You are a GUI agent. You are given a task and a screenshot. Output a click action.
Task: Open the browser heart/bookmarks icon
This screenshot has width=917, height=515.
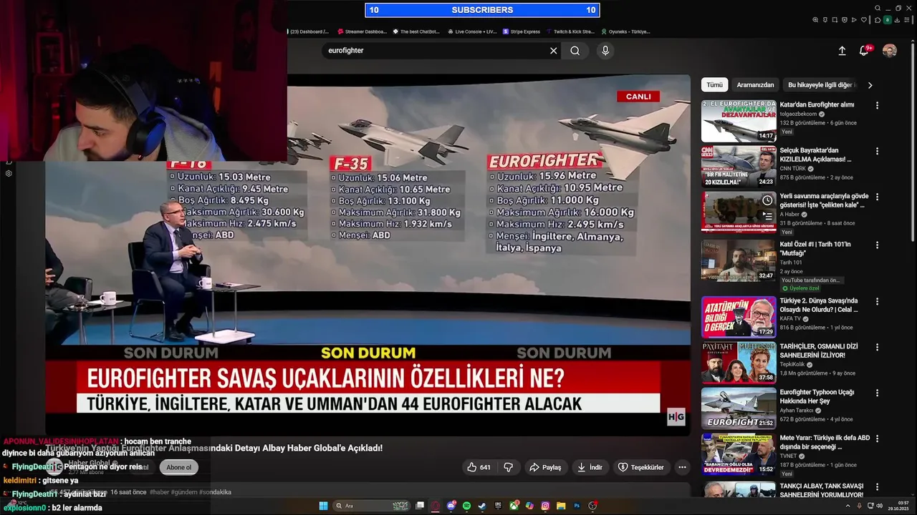(x=864, y=20)
